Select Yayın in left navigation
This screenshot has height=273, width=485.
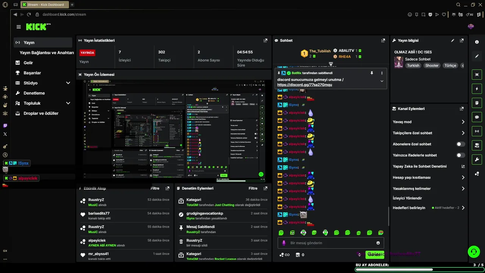click(43, 42)
